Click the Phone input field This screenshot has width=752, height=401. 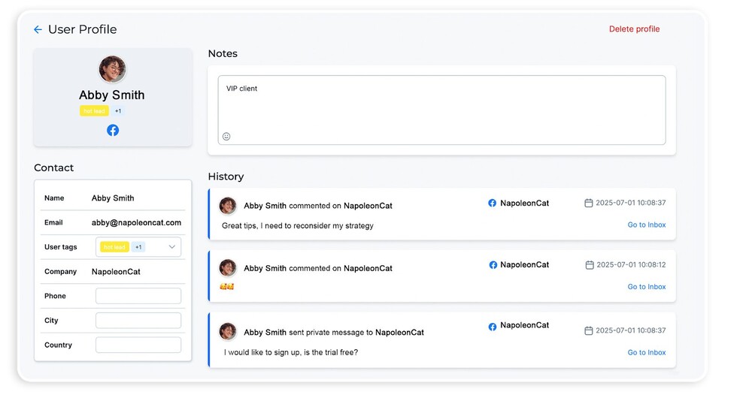tap(138, 296)
